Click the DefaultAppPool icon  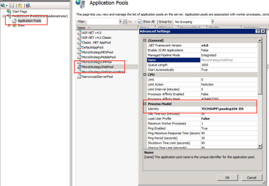coord(79,47)
